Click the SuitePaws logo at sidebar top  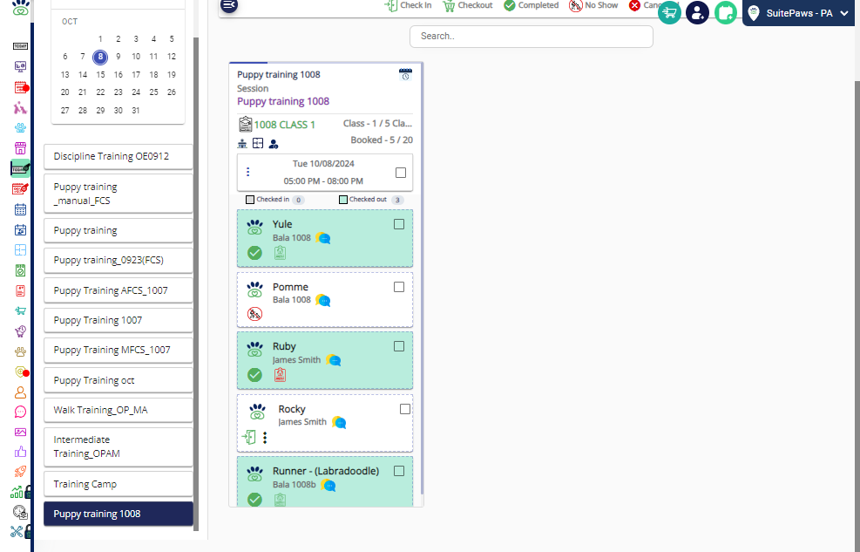coord(20,7)
